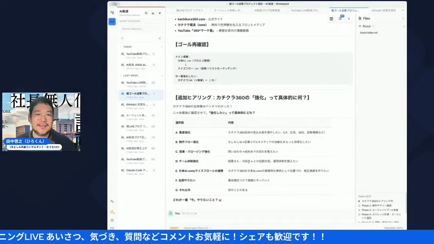
Task: Open the session search magnifier icon
Action: 146,13
